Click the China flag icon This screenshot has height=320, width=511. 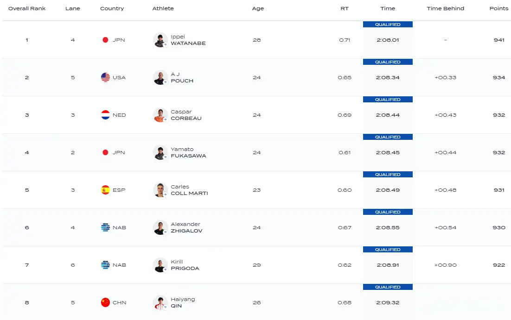coord(105,302)
